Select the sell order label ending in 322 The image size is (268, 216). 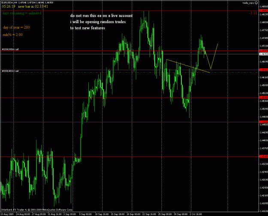[10, 71]
